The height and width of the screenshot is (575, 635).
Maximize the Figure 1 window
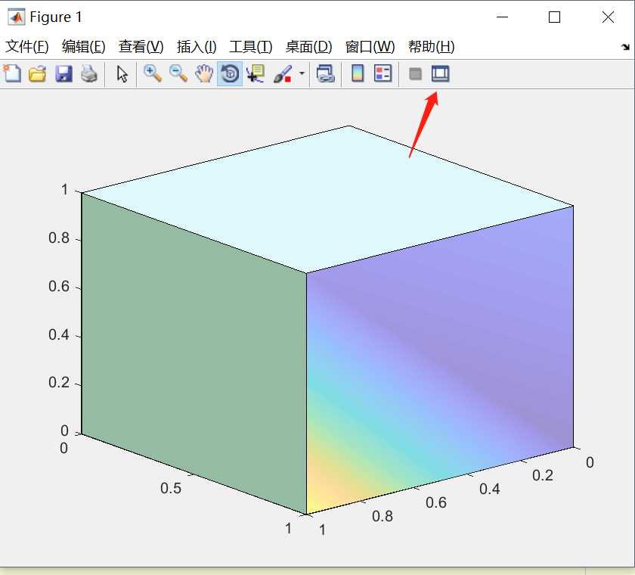click(x=554, y=17)
